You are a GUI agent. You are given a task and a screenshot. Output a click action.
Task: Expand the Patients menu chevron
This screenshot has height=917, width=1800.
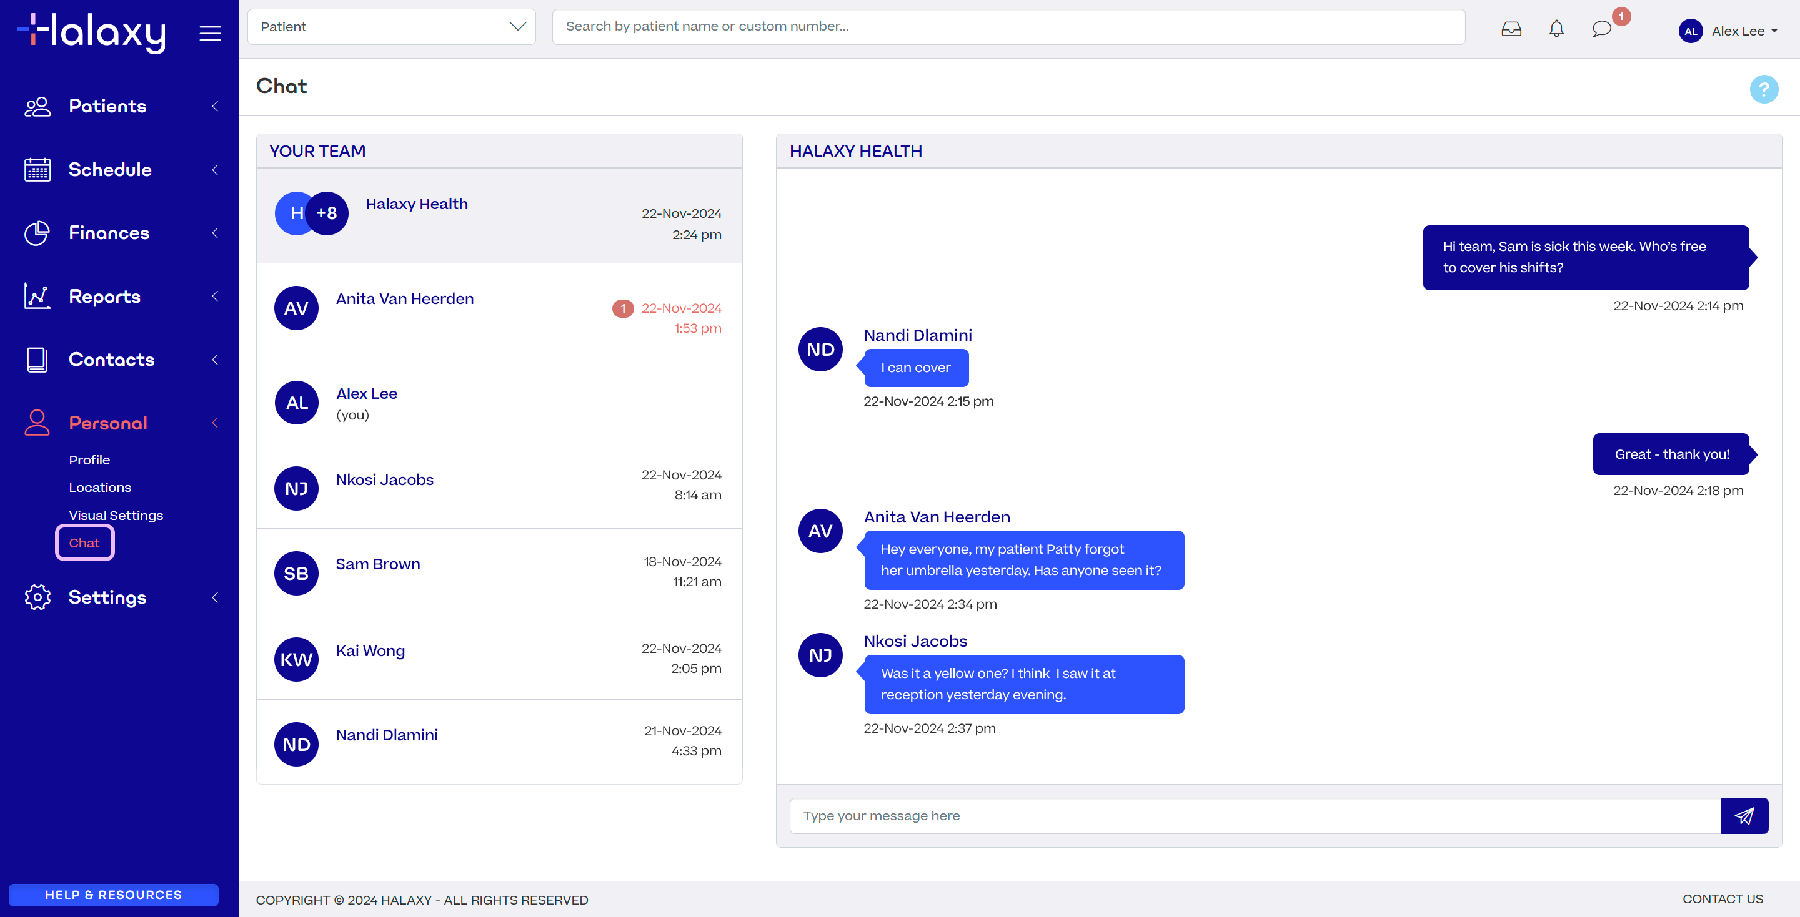coord(215,106)
